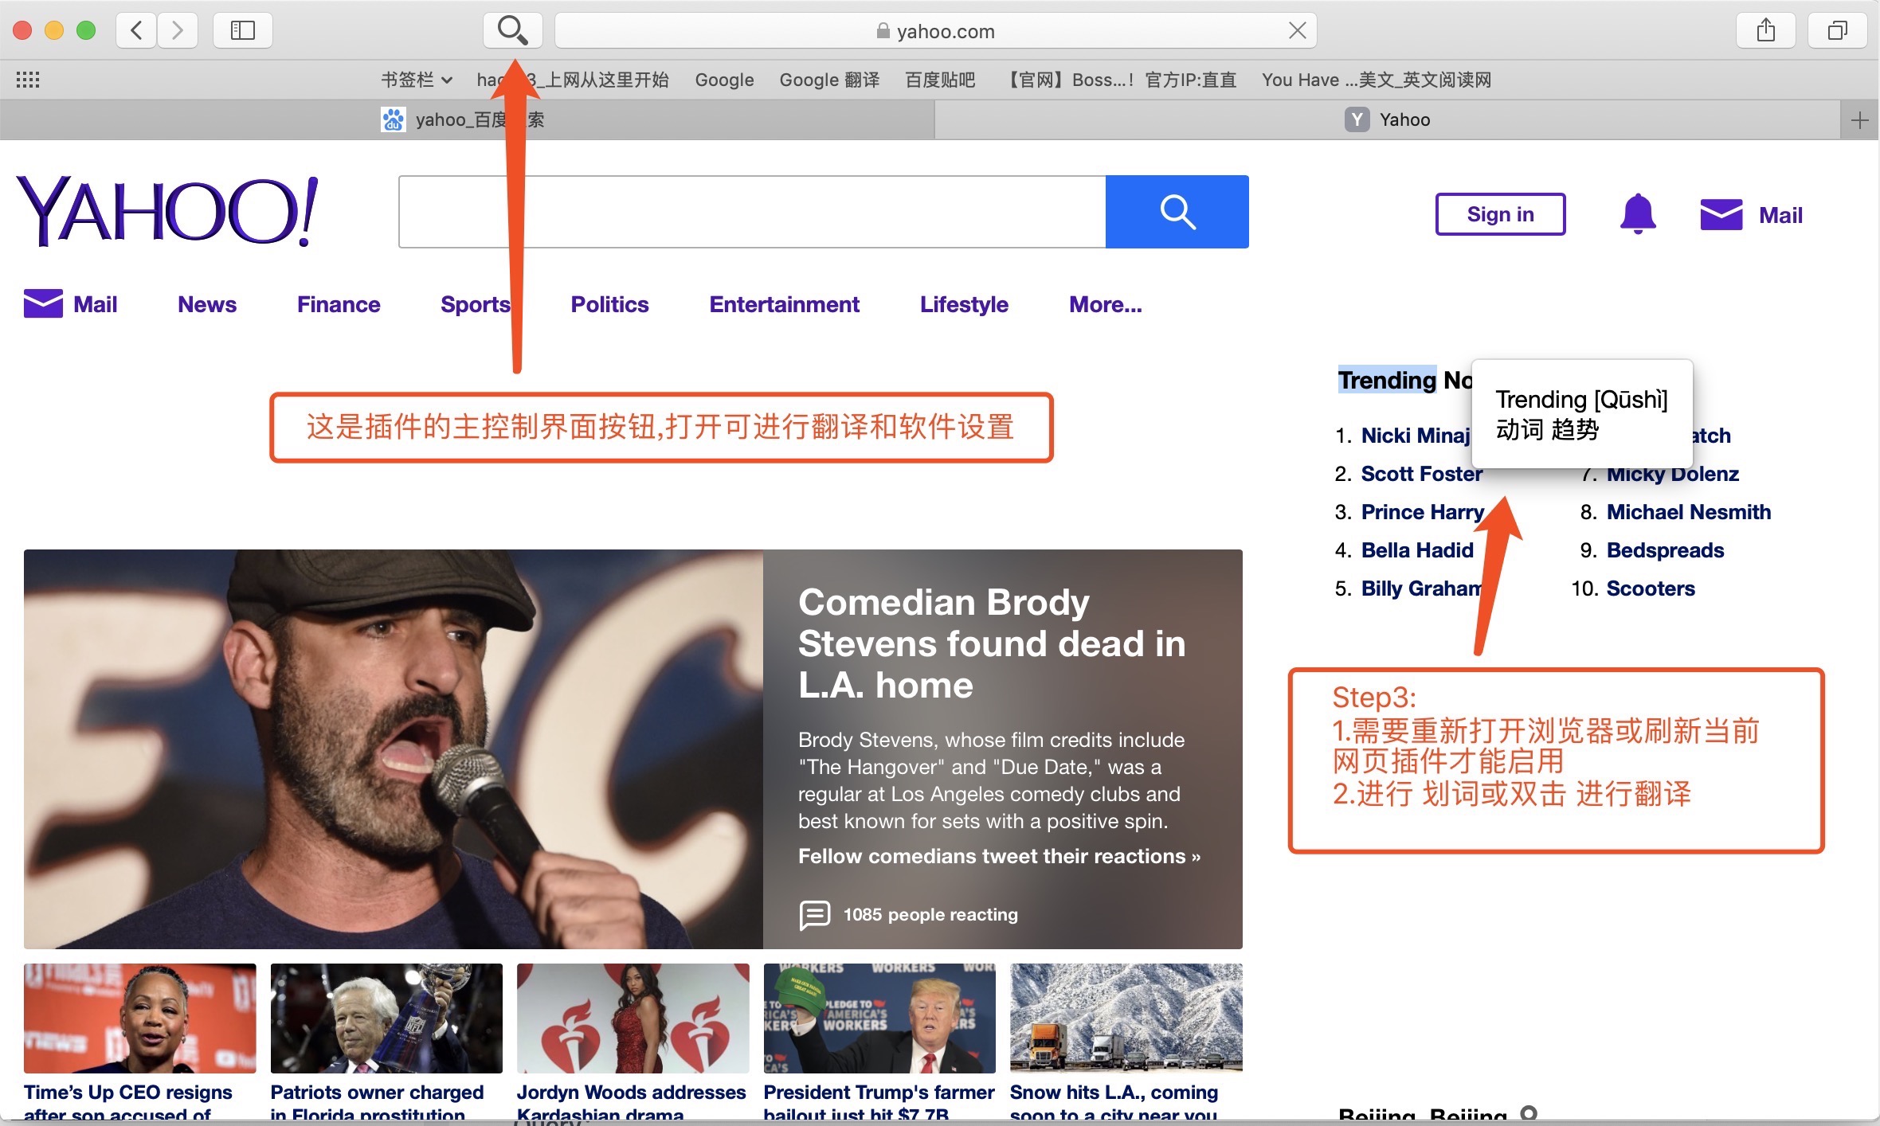The image size is (1880, 1126).
Task: Open the Sports section
Action: point(476,304)
